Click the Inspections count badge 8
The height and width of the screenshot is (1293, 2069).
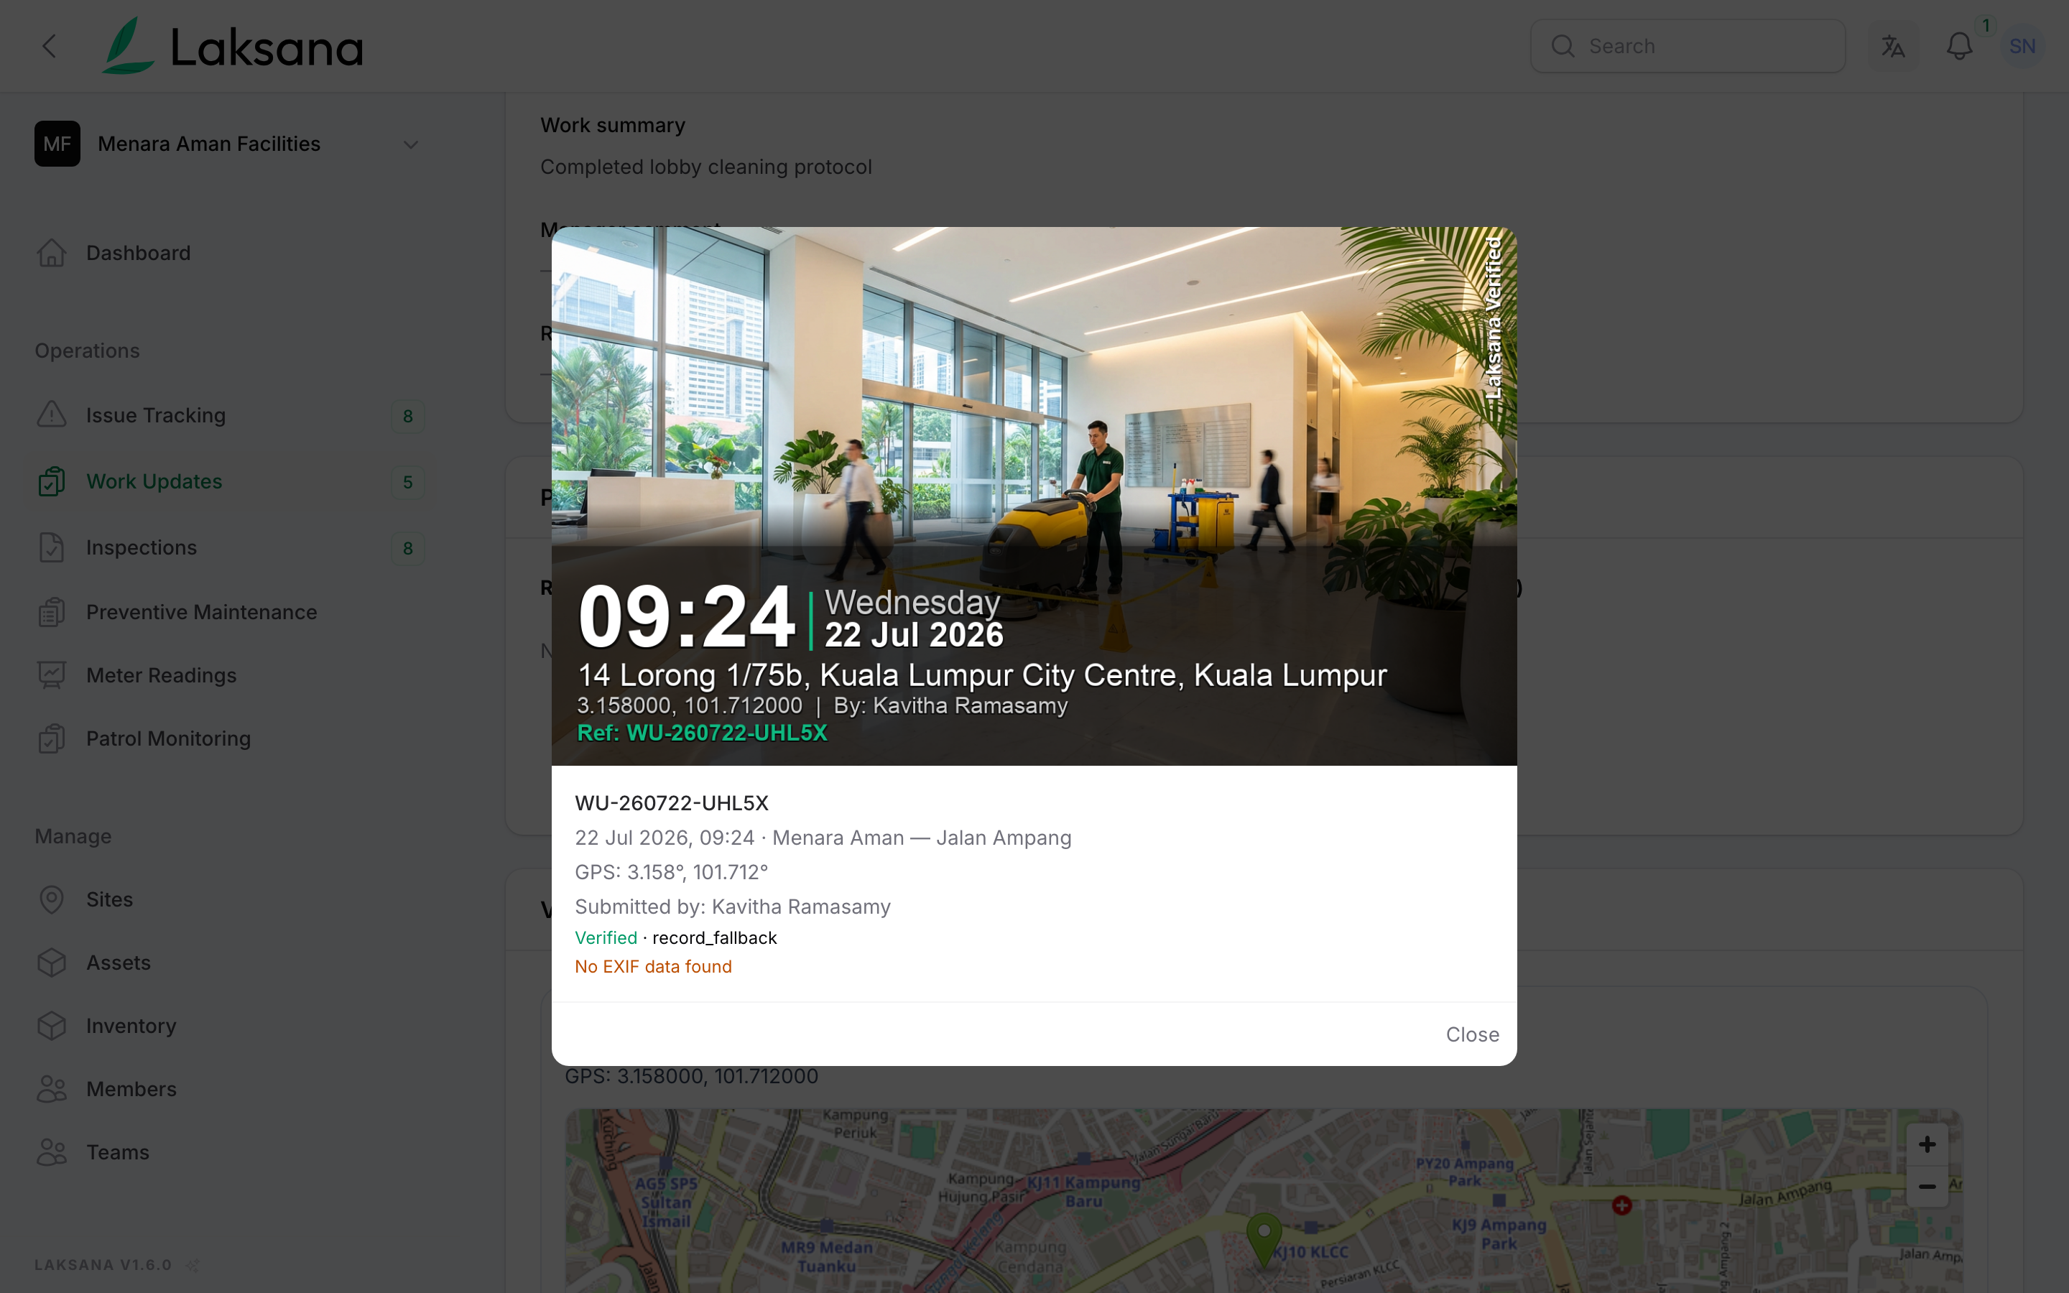pyautogui.click(x=408, y=548)
